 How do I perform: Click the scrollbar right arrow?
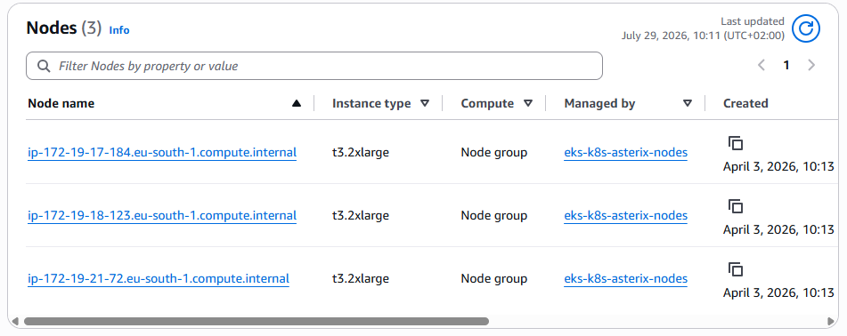pyautogui.click(x=831, y=322)
